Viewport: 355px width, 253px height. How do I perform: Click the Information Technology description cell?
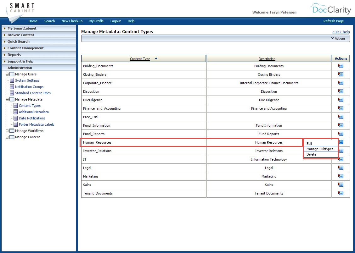269,159
